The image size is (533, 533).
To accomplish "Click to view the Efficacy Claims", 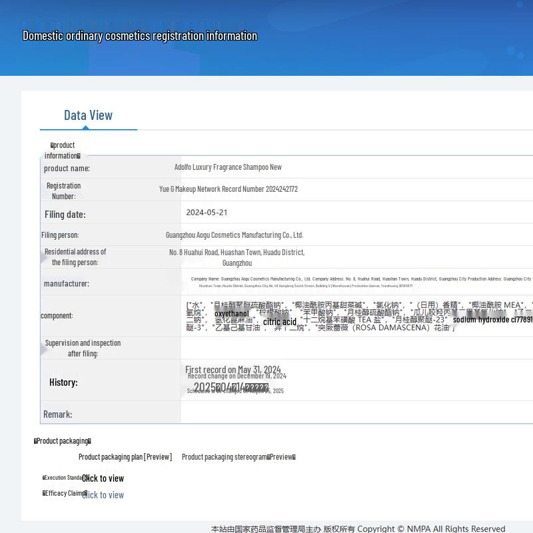I will click(103, 495).
